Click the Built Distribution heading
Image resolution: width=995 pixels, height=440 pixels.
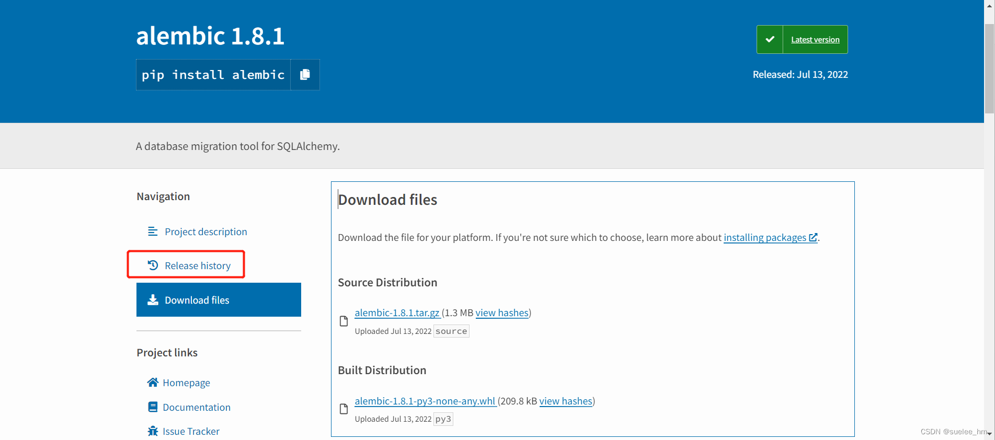pos(382,370)
